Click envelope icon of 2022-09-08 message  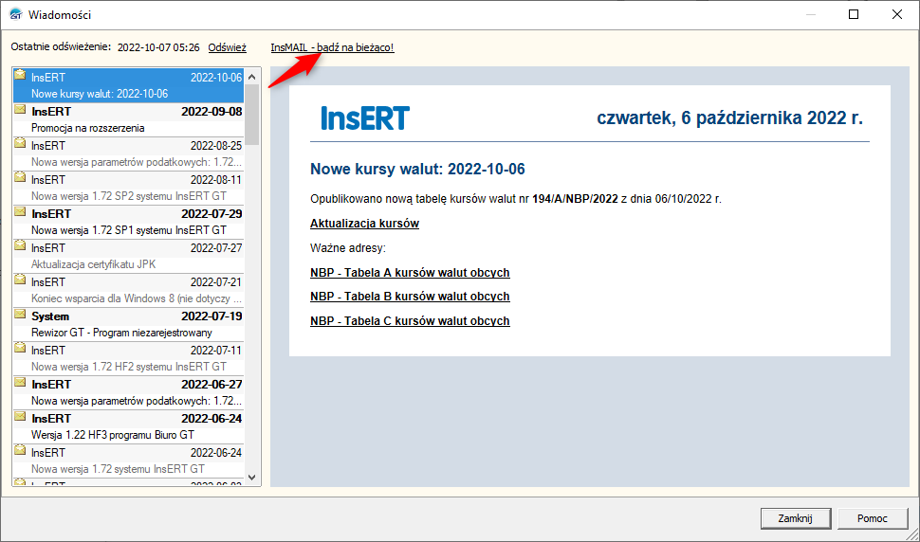(20, 109)
